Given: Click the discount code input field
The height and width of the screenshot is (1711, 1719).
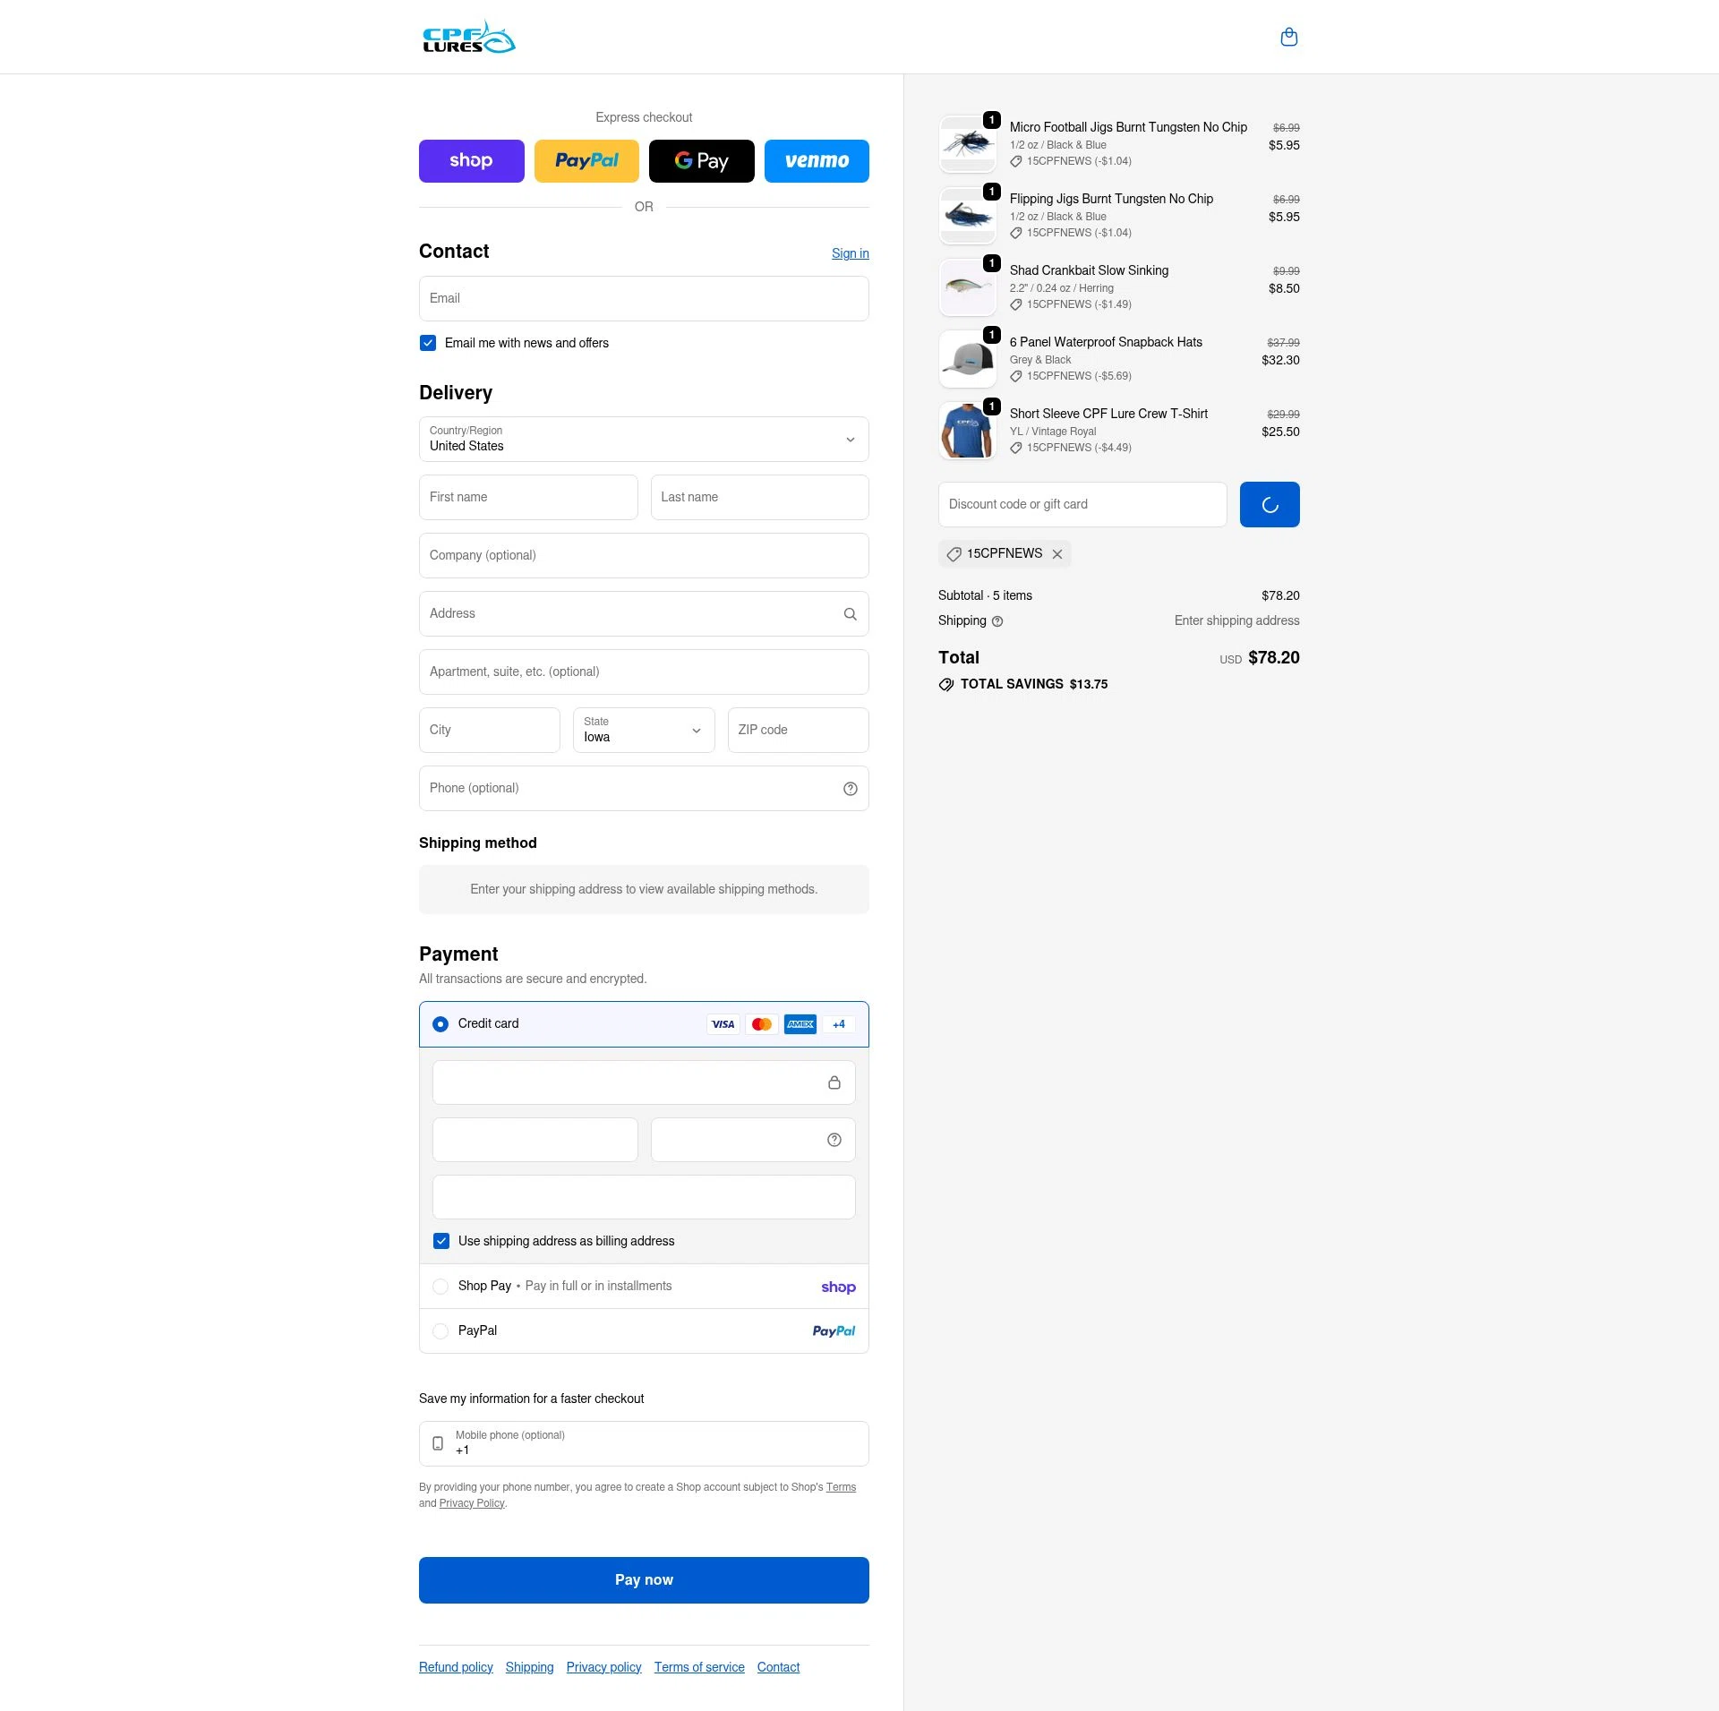Looking at the screenshot, I should point(1082,504).
